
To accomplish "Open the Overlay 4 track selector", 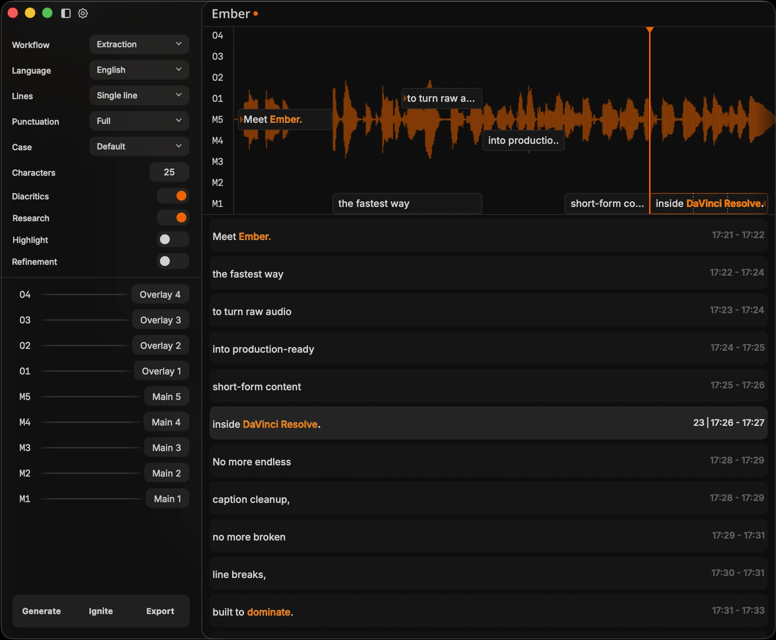I will (160, 294).
